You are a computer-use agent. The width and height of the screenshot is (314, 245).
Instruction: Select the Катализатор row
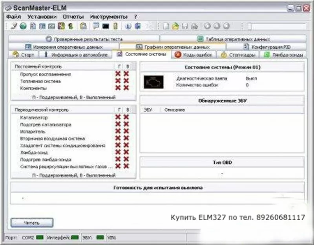tap(73, 117)
